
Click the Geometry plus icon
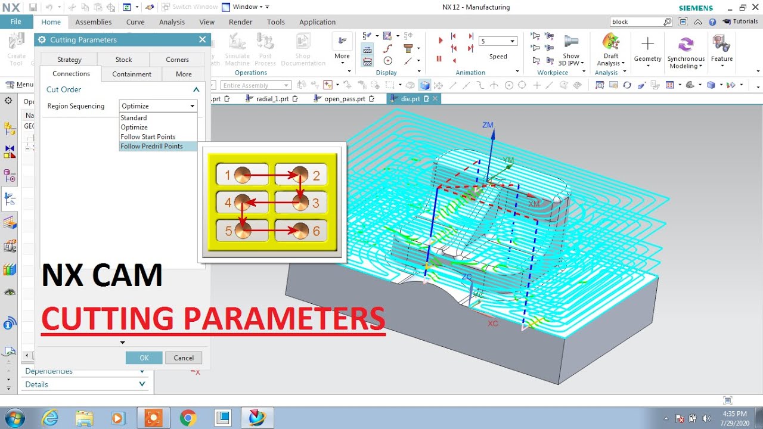click(647, 44)
